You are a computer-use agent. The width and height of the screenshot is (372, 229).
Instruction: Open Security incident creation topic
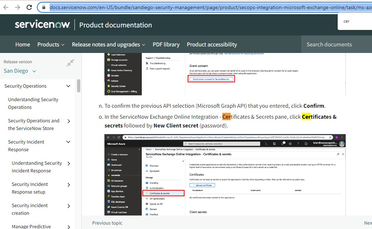pos(30,209)
